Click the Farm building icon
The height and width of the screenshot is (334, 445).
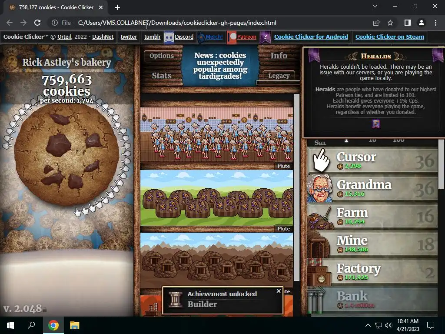320,219
